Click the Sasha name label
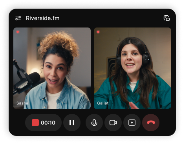The height and width of the screenshot is (143, 183). (x=22, y=103)
